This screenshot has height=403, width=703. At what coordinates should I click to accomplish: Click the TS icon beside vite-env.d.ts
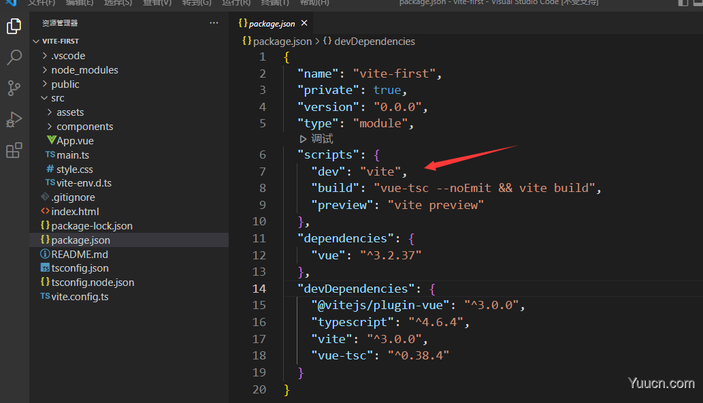pyautogui.click(x=50, y=182)
